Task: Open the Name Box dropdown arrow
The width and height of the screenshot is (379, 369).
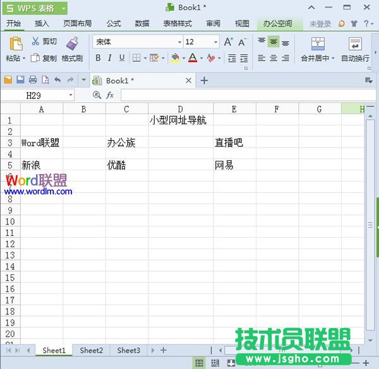Action: [71, 95]
